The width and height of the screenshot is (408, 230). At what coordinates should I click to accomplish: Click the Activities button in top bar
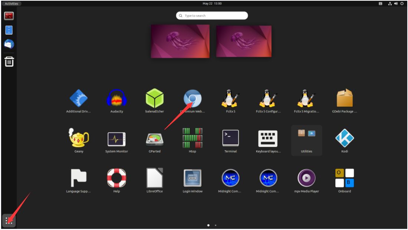click(x=11, y=4)
